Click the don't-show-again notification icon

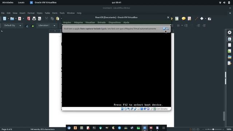pos(167,28)
